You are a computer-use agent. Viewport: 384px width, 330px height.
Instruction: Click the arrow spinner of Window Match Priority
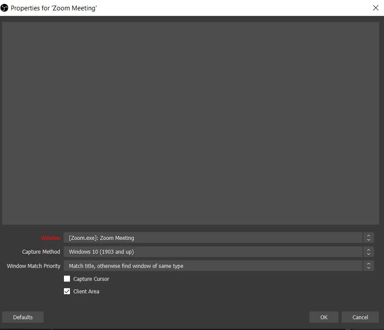[x=368, y=266]
